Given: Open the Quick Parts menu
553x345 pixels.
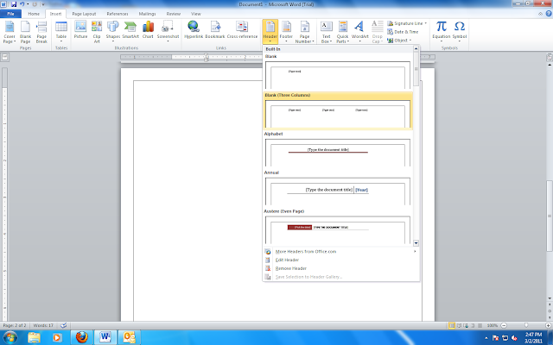Looking at the screenshot, I should point(342,32).
